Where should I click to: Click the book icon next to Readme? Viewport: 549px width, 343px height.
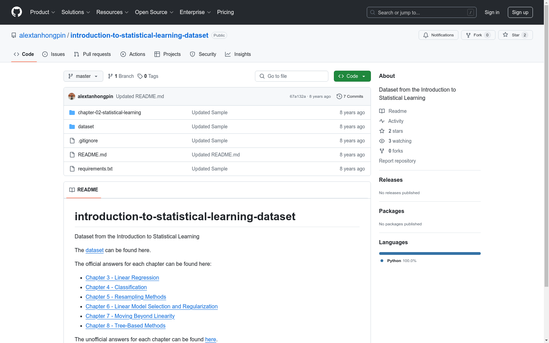382,111
